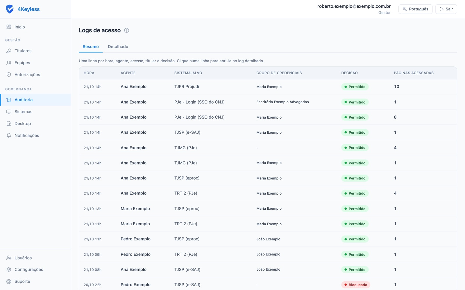Click the people icon beside Equipes
The width and height of the screenshot is (465, 290).
pos(9,63)
